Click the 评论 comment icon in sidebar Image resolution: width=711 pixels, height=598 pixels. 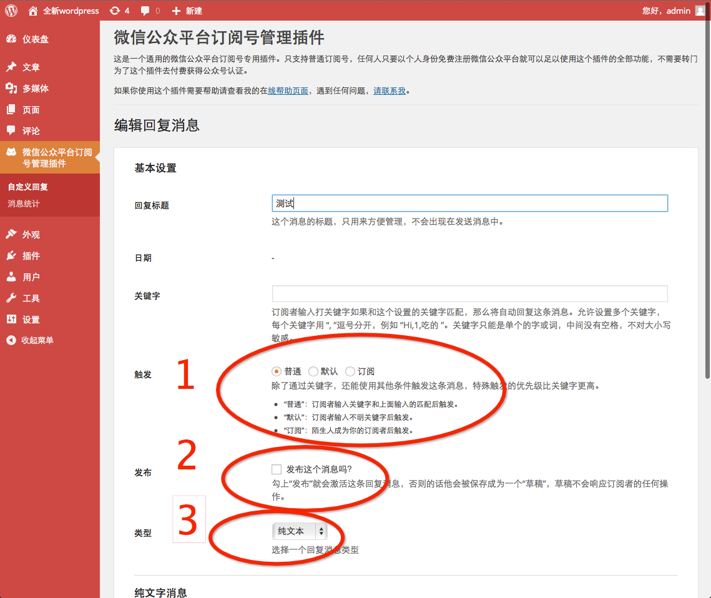point(11,130)
